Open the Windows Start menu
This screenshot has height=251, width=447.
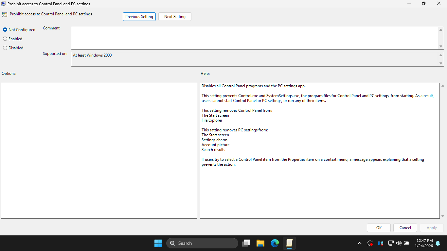[158, 243]
